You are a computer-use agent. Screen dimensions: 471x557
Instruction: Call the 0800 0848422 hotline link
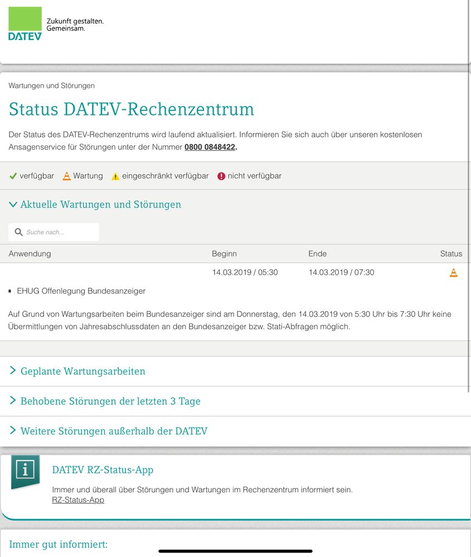pyautogui.click(x=210, y=147)
